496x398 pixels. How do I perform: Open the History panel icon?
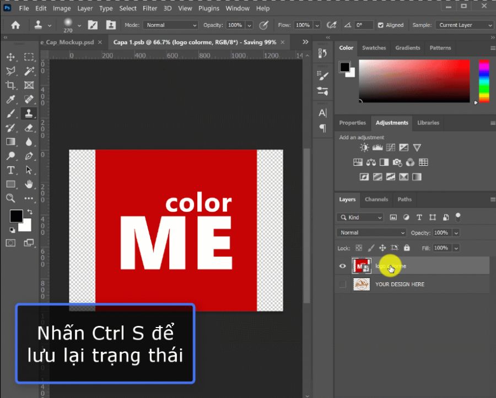[x=322, y=53]
